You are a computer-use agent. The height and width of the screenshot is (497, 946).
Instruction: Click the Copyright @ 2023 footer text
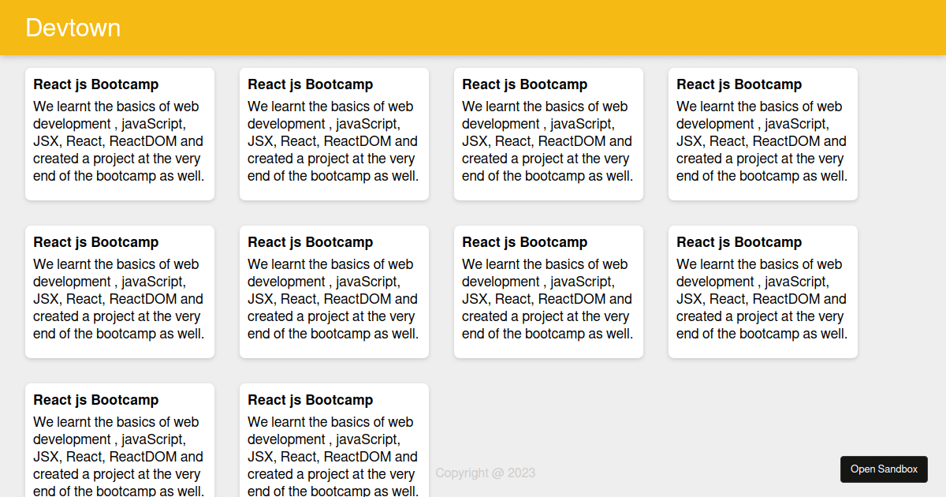[486, 473]
